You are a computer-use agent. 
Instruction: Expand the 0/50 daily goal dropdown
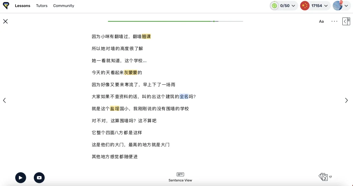[284, 6]
